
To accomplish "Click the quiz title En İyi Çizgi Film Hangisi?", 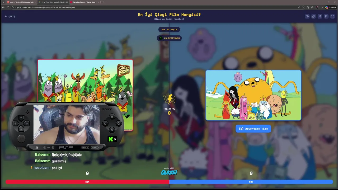I will click(169, 15).
